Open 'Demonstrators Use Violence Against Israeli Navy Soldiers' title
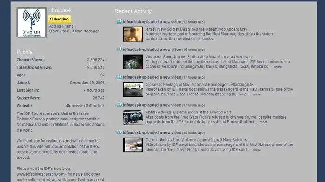This screenshot has width=325, height=182. tap(198, 140)
